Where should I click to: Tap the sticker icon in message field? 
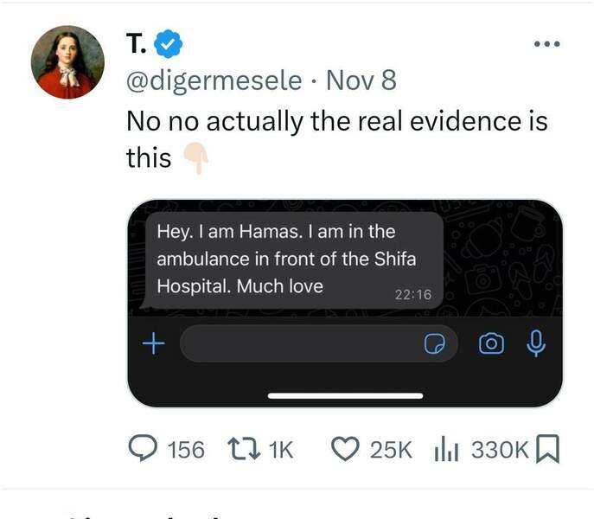434,344
